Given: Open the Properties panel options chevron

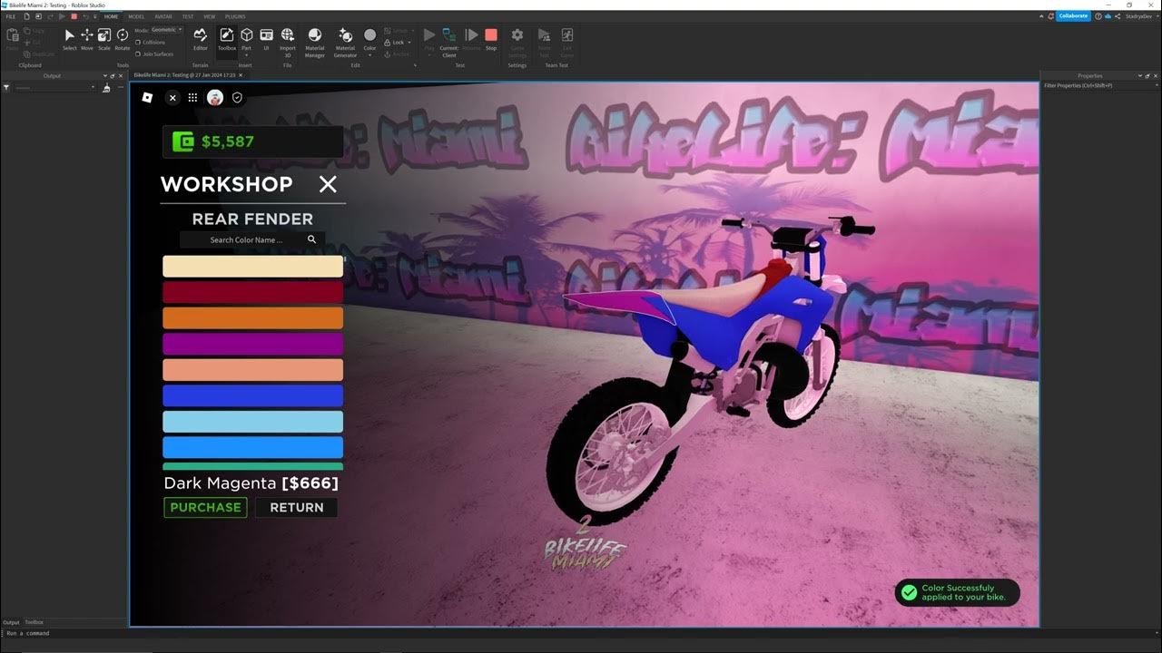Looking at the screenshot, I should coord(1140,76).
